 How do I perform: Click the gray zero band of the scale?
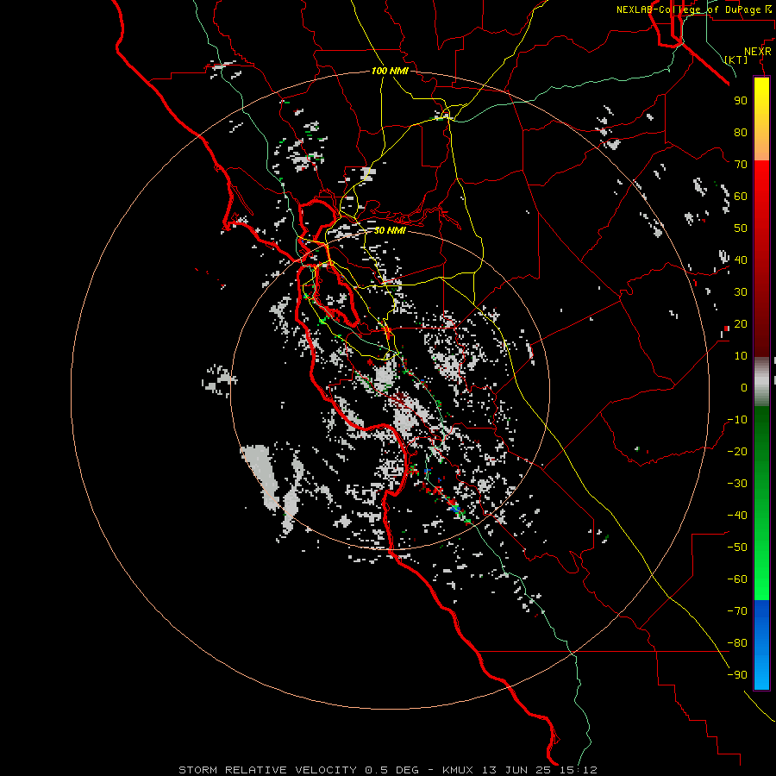[x=761, y=382]
